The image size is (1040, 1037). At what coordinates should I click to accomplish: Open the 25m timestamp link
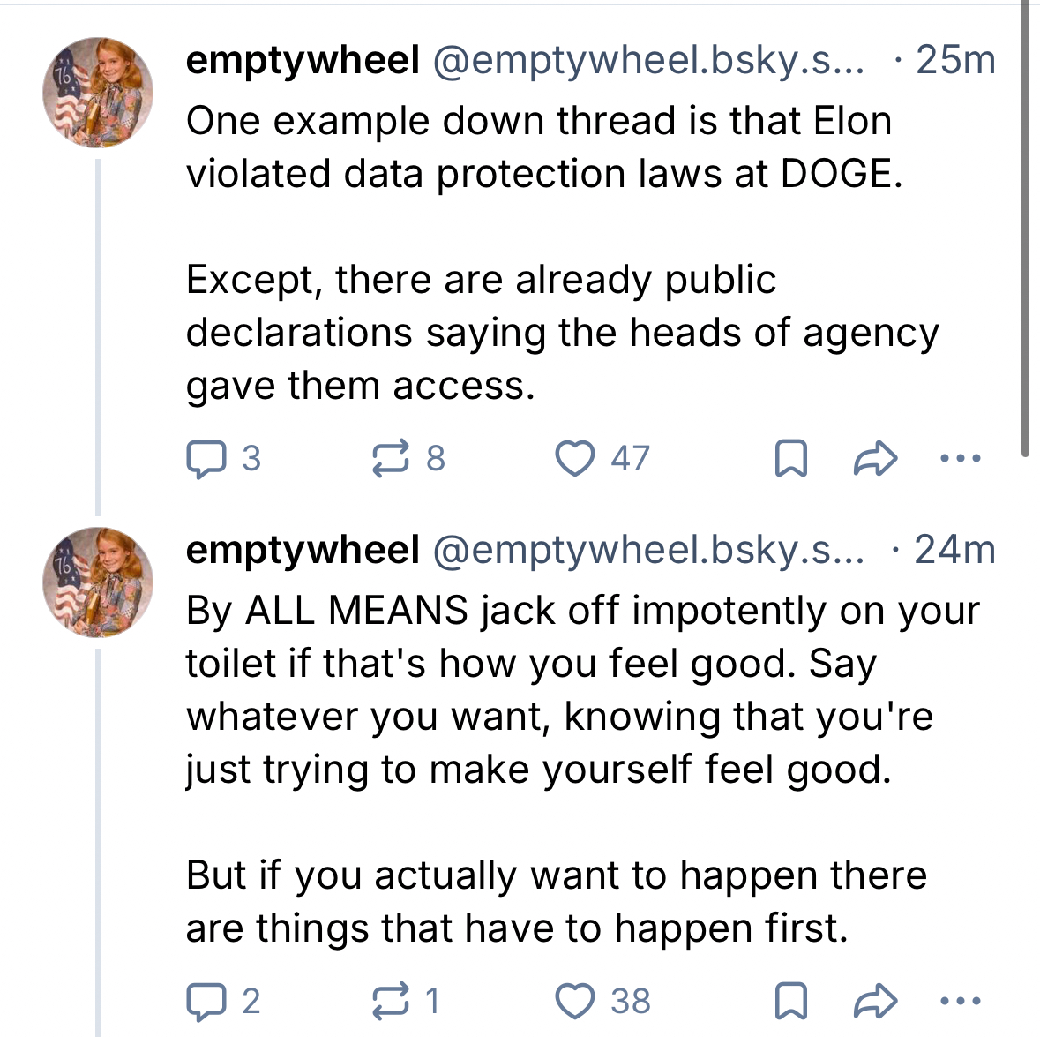click(955, 60)
